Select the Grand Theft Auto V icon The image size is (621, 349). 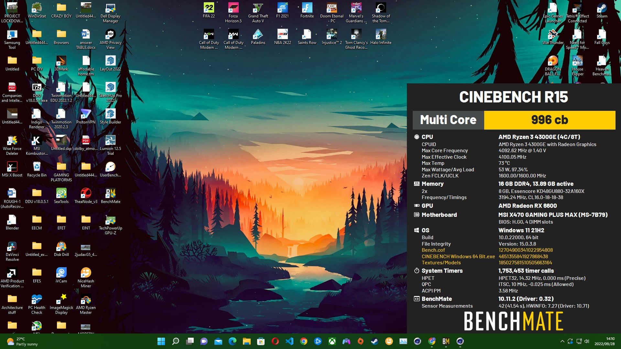258,13
